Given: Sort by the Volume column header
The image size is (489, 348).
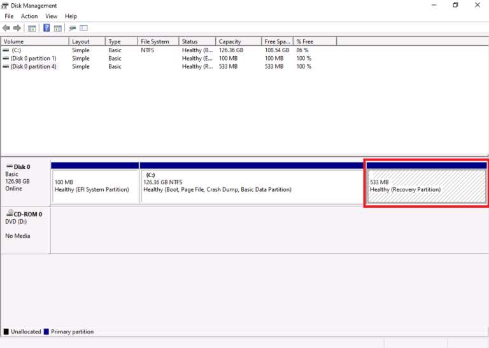Looking at the screenshot, I should click(x=35, y=41).
